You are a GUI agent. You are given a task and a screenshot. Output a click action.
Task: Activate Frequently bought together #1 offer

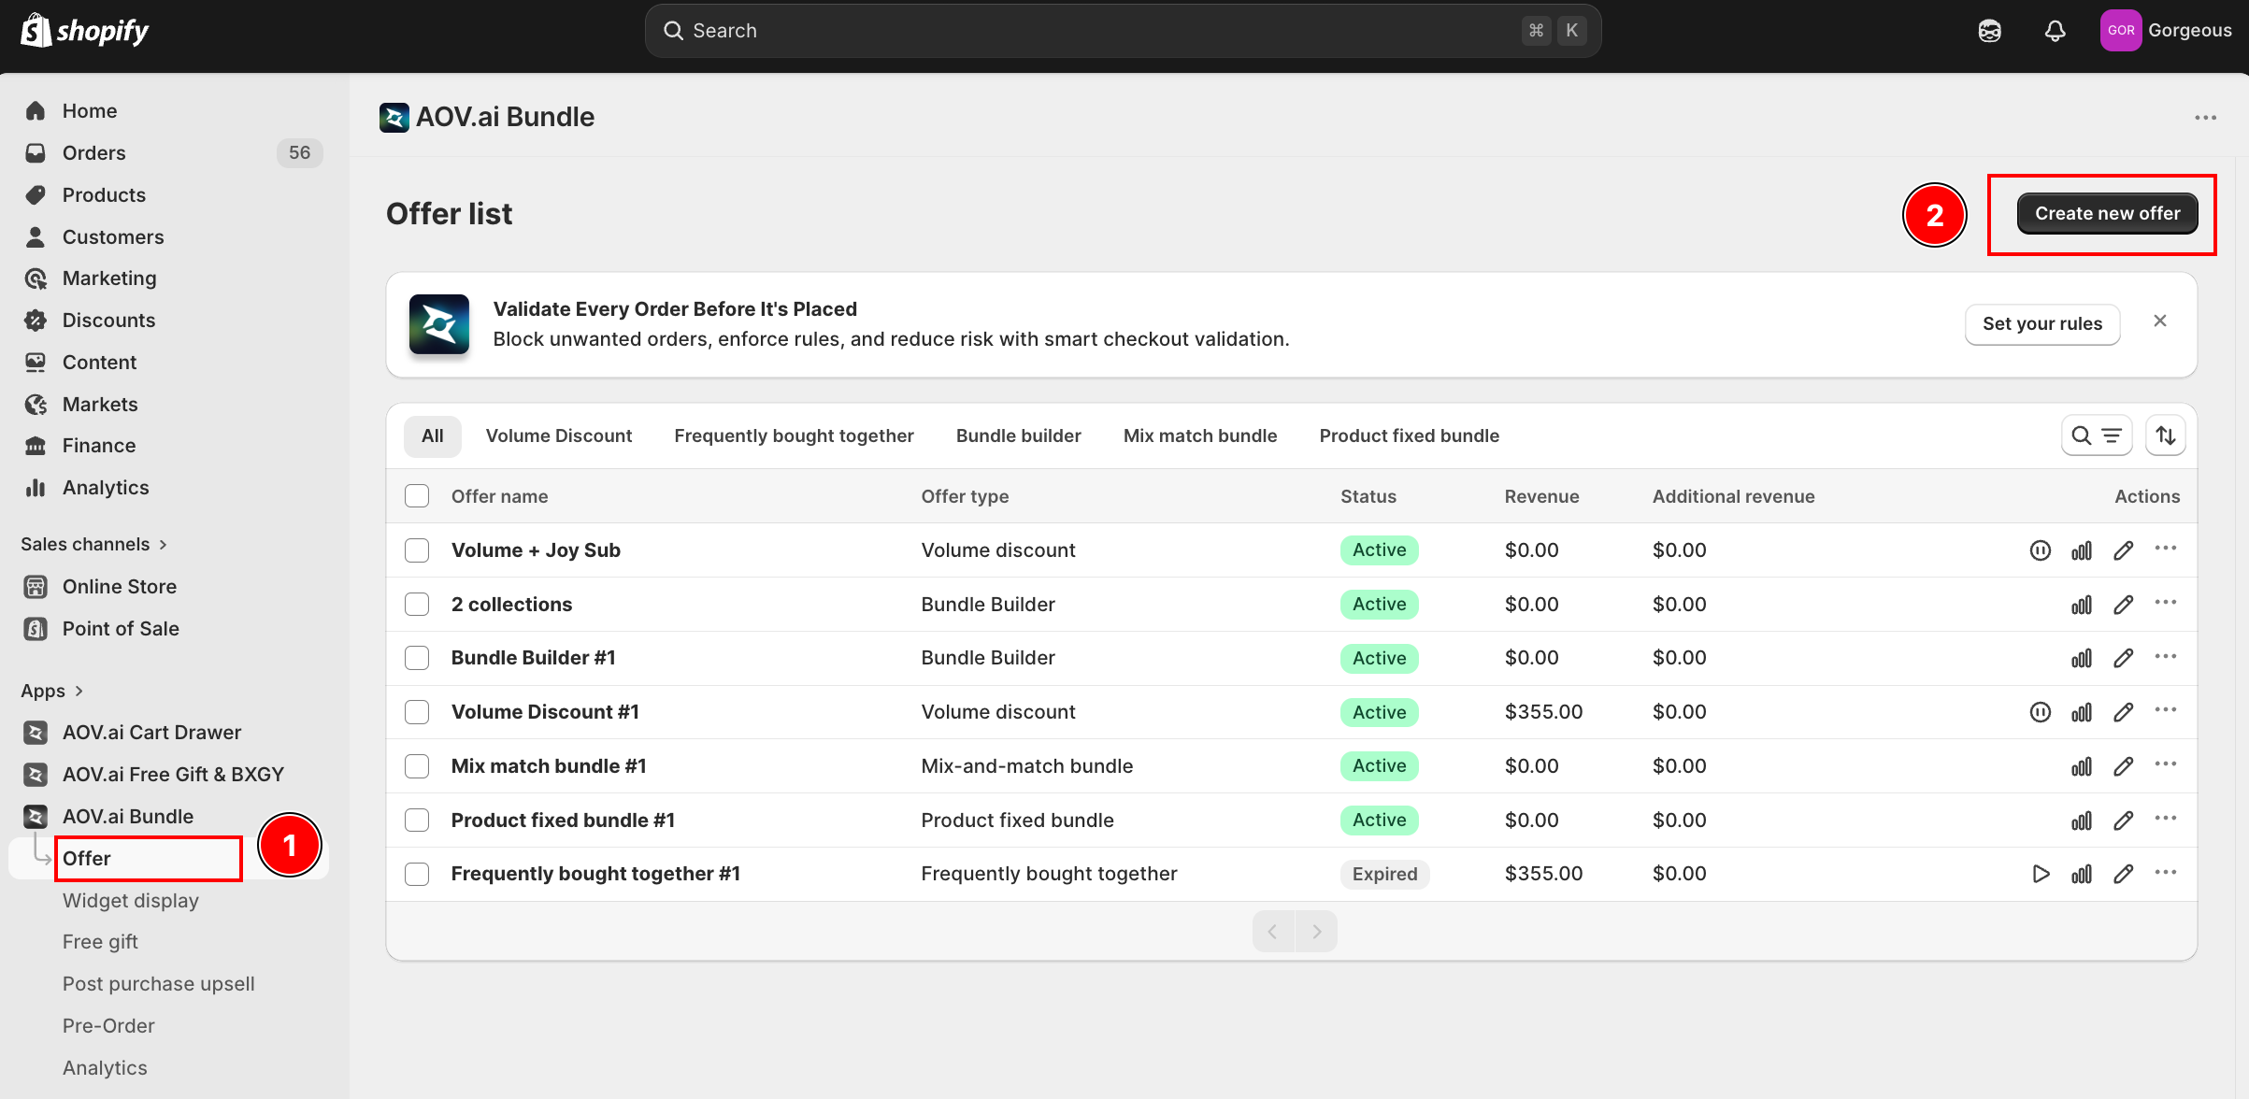coord(2041,874)
